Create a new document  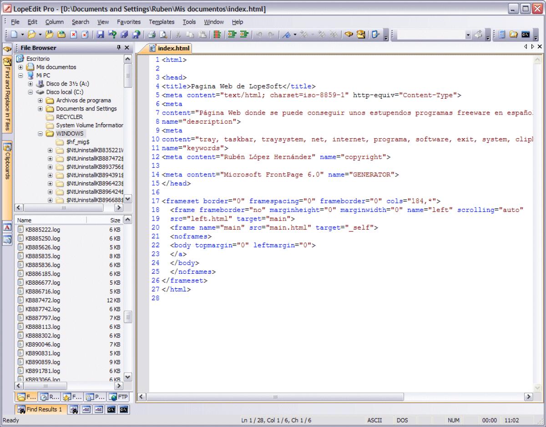[x=15, y=35]
